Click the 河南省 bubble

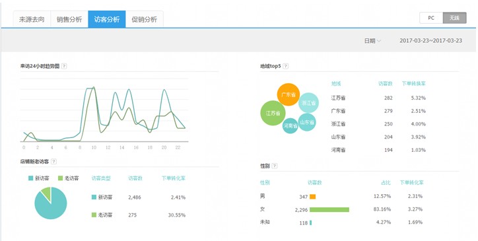tap(290, 125)
